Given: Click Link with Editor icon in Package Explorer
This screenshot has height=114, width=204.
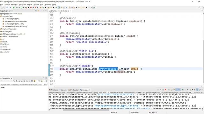Looking at the screenshot, I should tap(38, 10).
